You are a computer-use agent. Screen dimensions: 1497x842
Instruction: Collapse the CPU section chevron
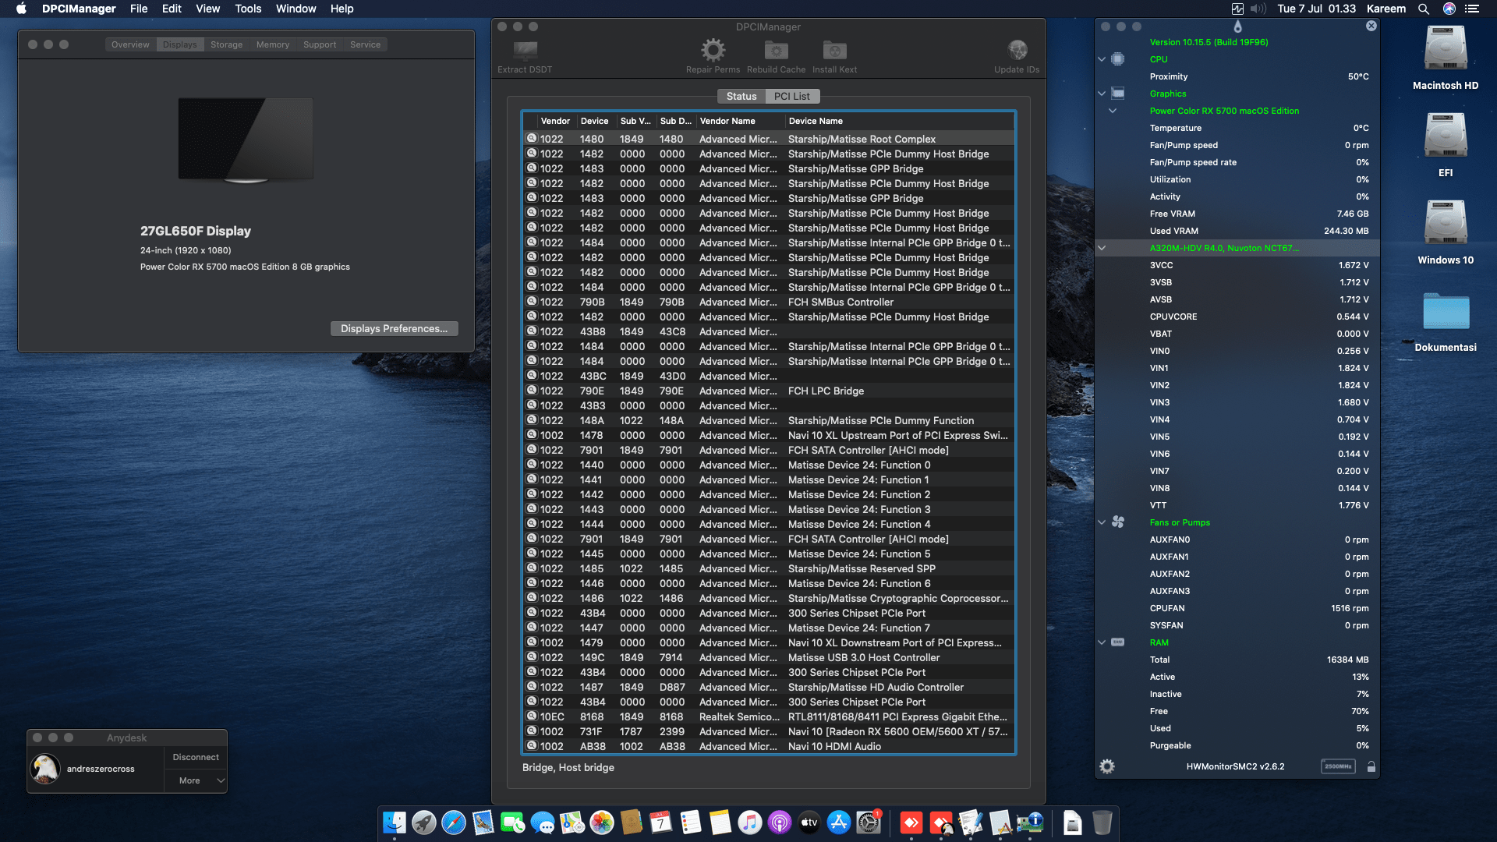[1102, 59]
